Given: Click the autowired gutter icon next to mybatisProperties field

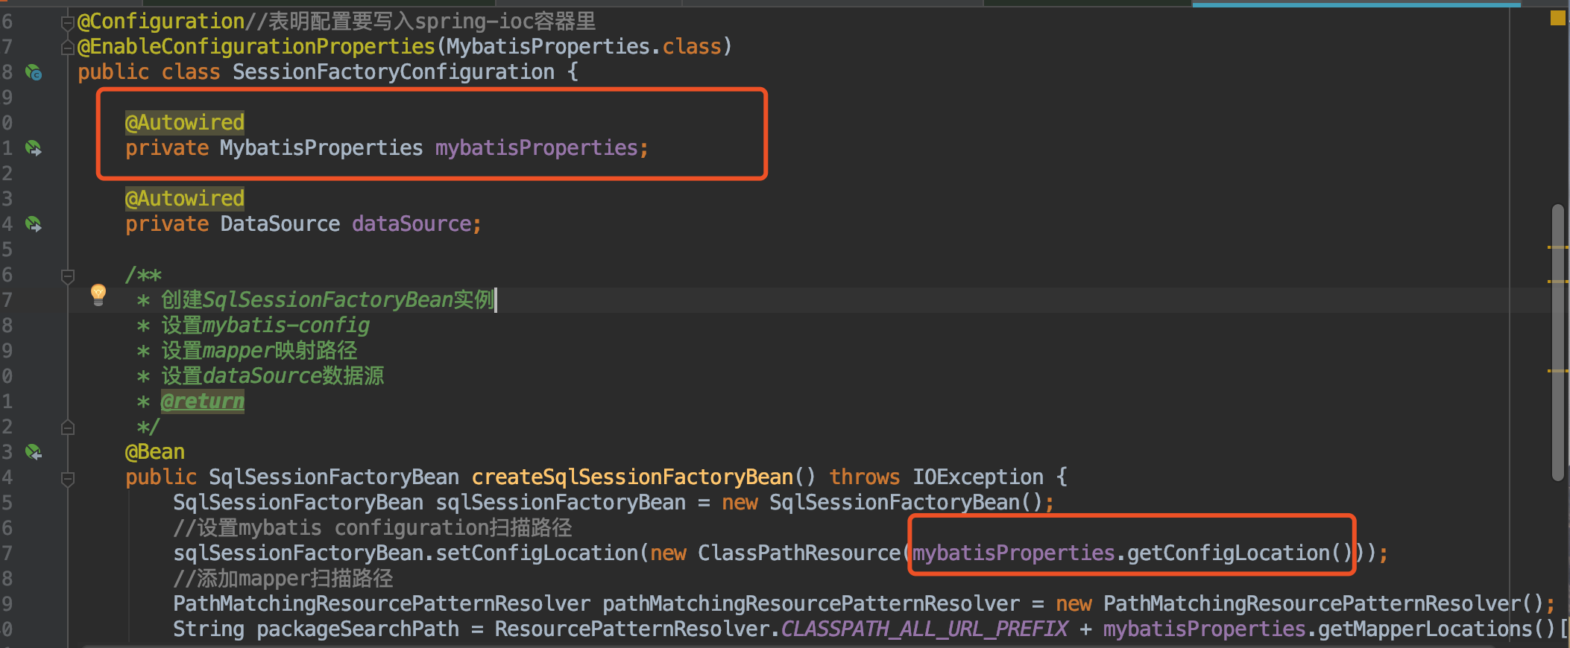Looking at the screenshot, I should click(x=34, y=148).
